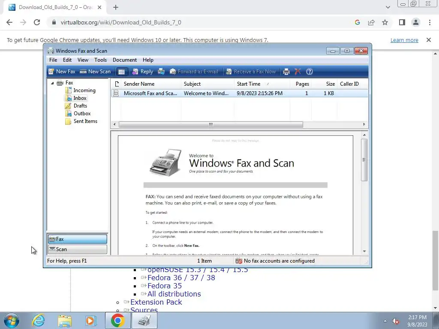Open Chrome tab search chevron
The height and width of the screenshot is (329, 439).
(x=388, y=7)
